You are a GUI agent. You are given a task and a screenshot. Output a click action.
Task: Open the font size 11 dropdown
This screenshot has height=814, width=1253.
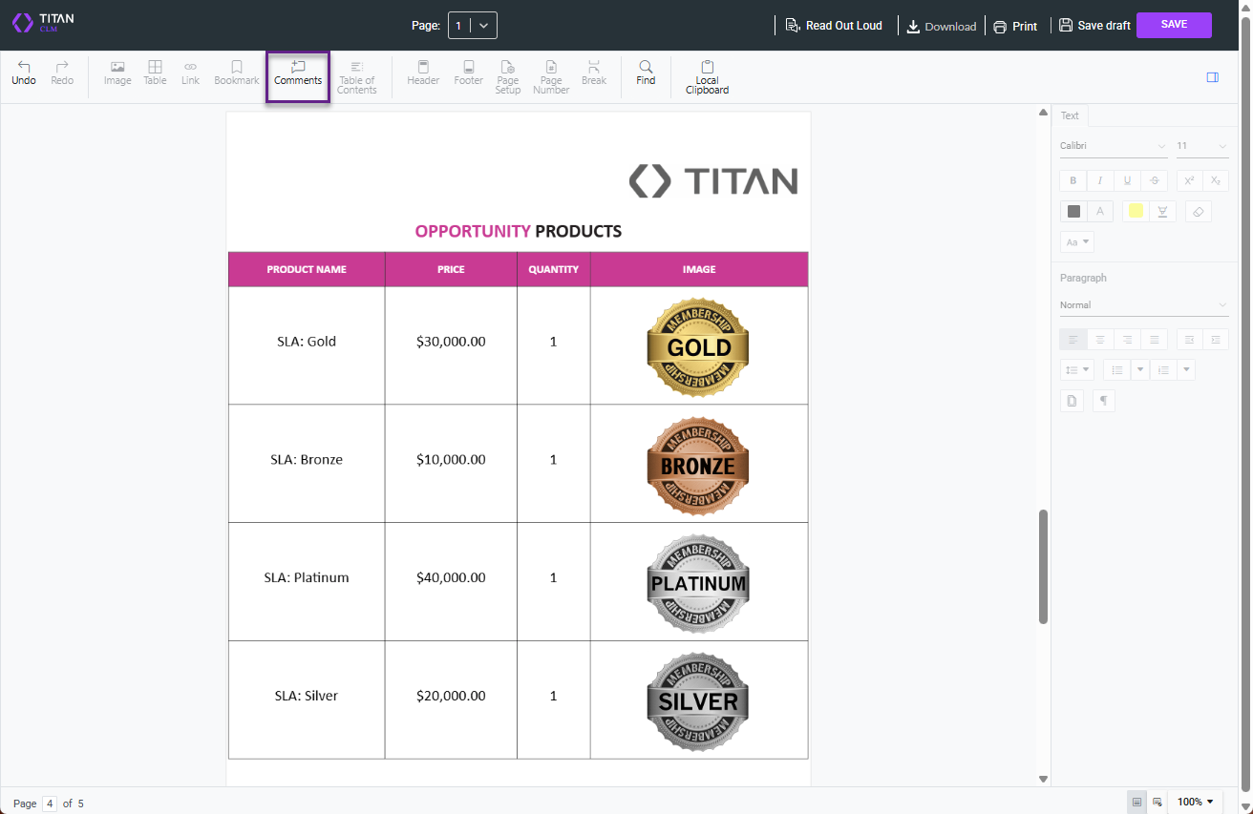click(1200, 145)
